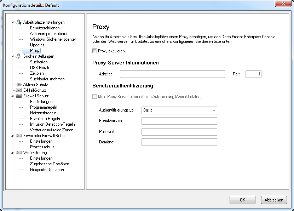Viewport: 294px width, 211px height.
Task: Collapse the Firewall-Schutz tree node
Action: coord(12,96)
